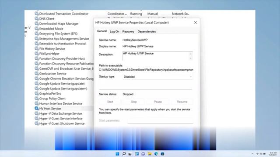Click the gear icon of Human Interface Device Service

click(x=37, y=103)
